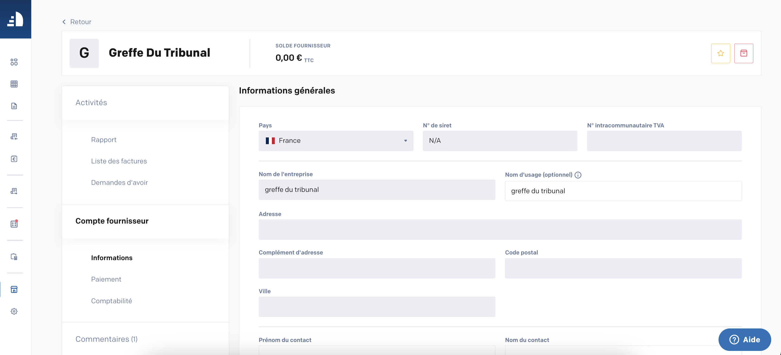This screenshot has height=355, width=781.
Task: Open the Pays country dropdown
Action: [336, 141]
